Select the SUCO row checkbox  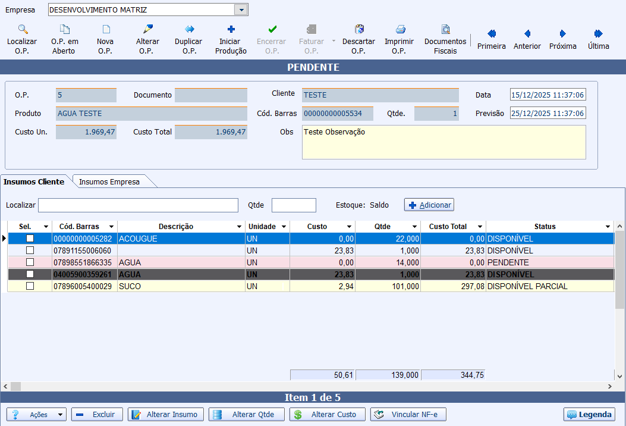[30, 286]
